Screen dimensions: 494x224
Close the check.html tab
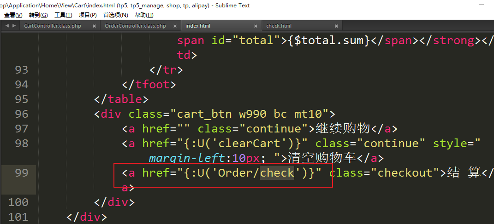click(336, 26)
